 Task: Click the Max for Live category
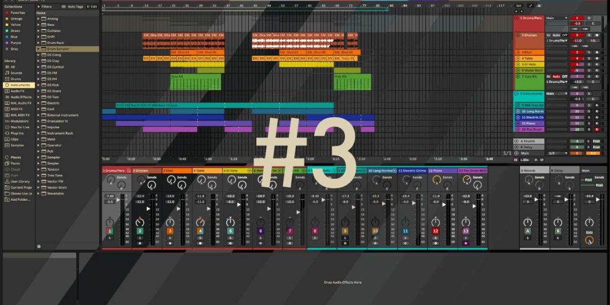click(x=20, y=127)
